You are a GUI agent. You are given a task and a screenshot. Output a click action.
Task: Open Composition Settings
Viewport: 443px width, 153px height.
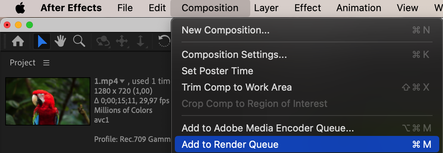tap(234, 55)
